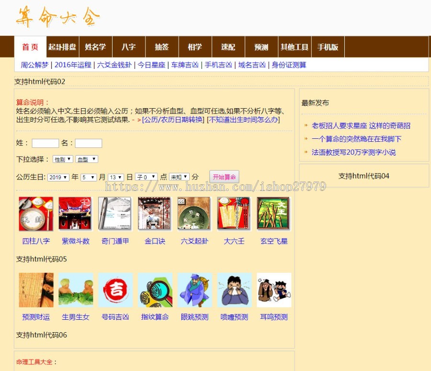
Task: Open the 公历/农历日期转换 link
Action: click(x=173, y=120)
